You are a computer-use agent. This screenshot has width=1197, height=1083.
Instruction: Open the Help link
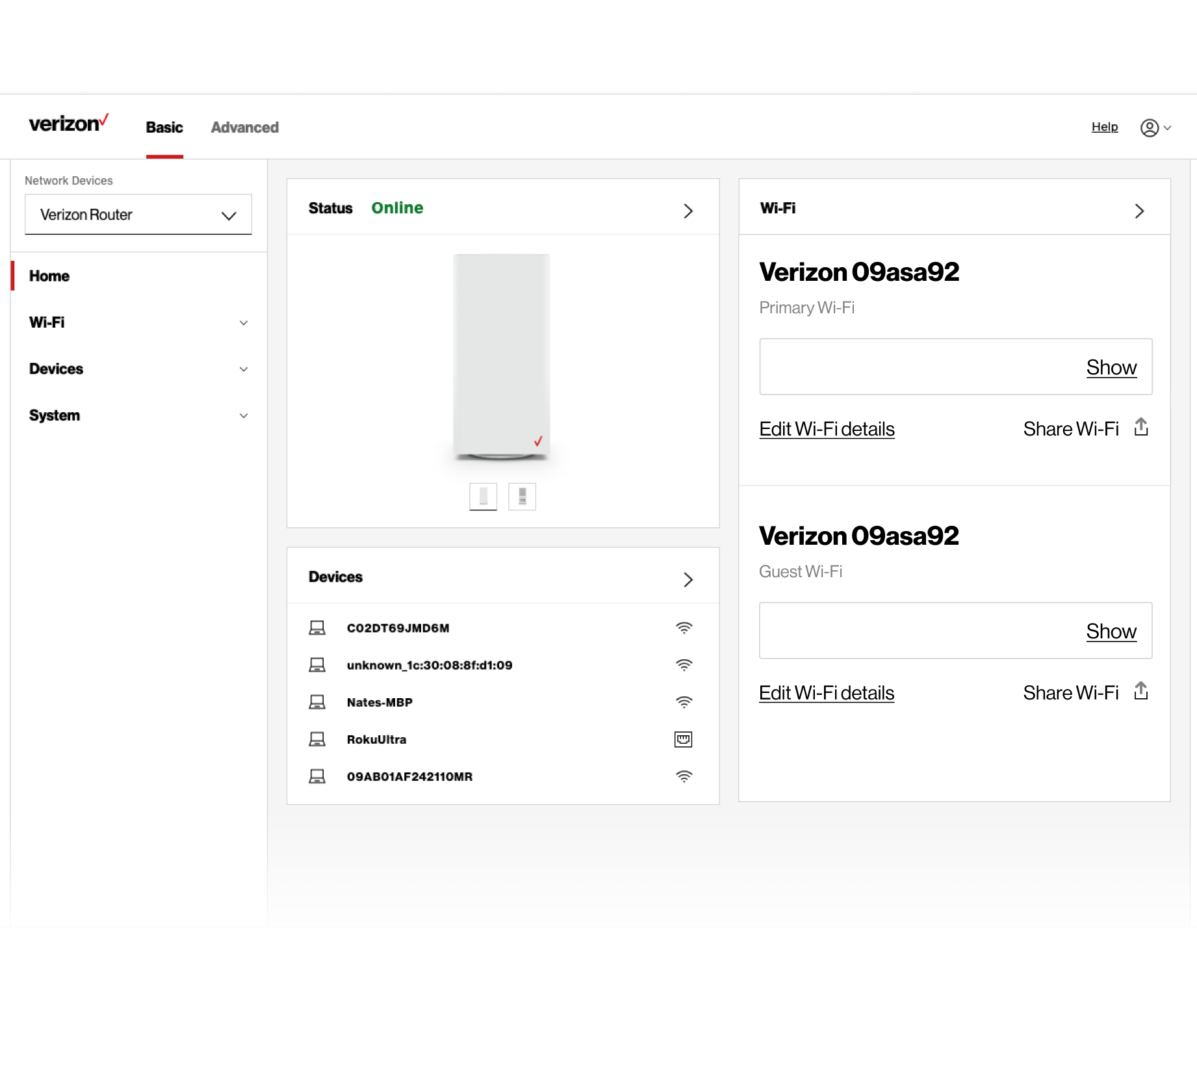point(1104,127)
